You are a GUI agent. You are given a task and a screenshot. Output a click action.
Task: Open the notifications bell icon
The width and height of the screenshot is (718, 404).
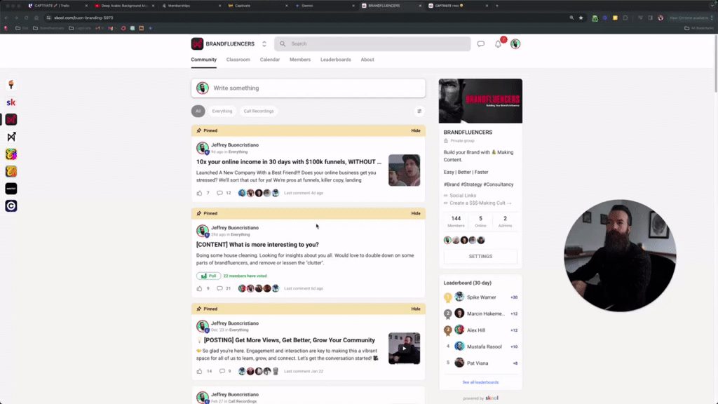coord(499,44)
